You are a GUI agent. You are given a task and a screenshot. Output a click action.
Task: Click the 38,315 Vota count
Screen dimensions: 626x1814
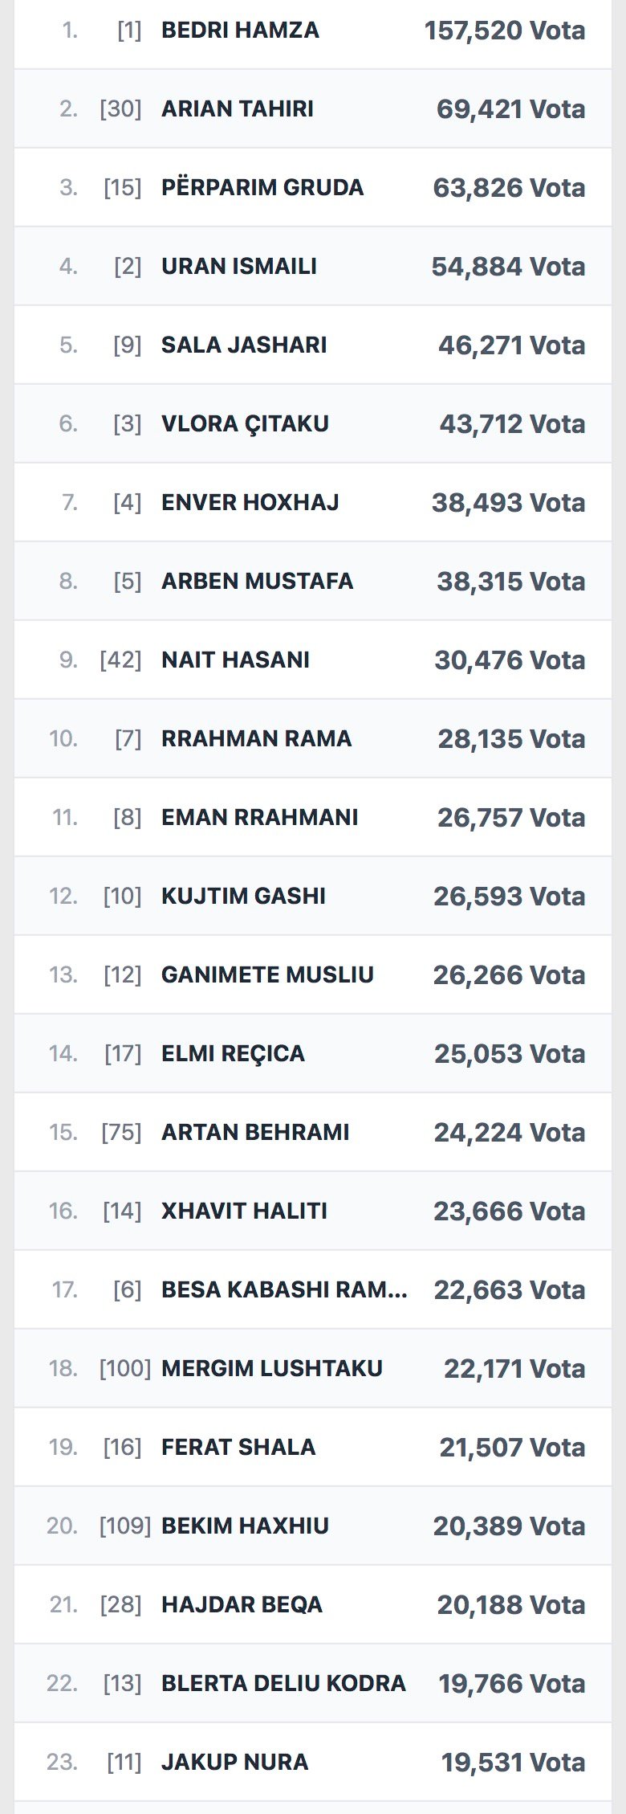pyautogui.click(x=510, y=582)
